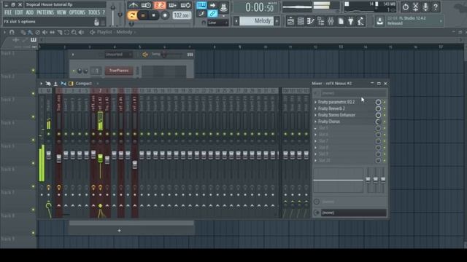Screen dimensions: 467x262
Task: Expand Fruity Stereo Enhancer slot arrow
Action: pyautogui.click(x=315, y=115)
